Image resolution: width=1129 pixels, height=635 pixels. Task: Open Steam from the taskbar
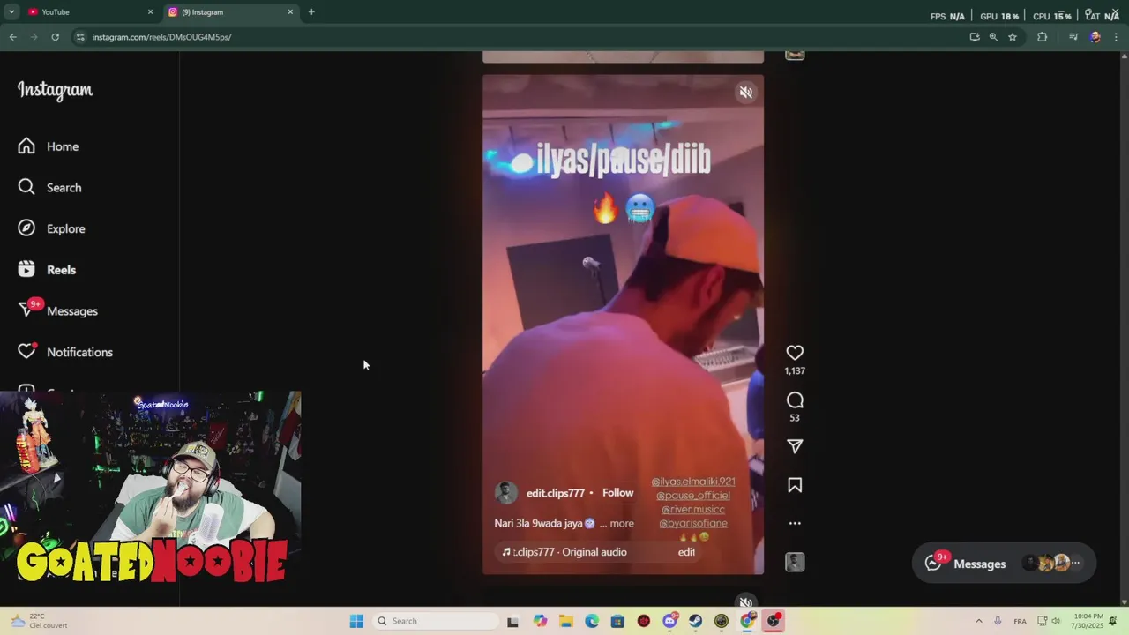pyautogui.click(x=696, y=621)
